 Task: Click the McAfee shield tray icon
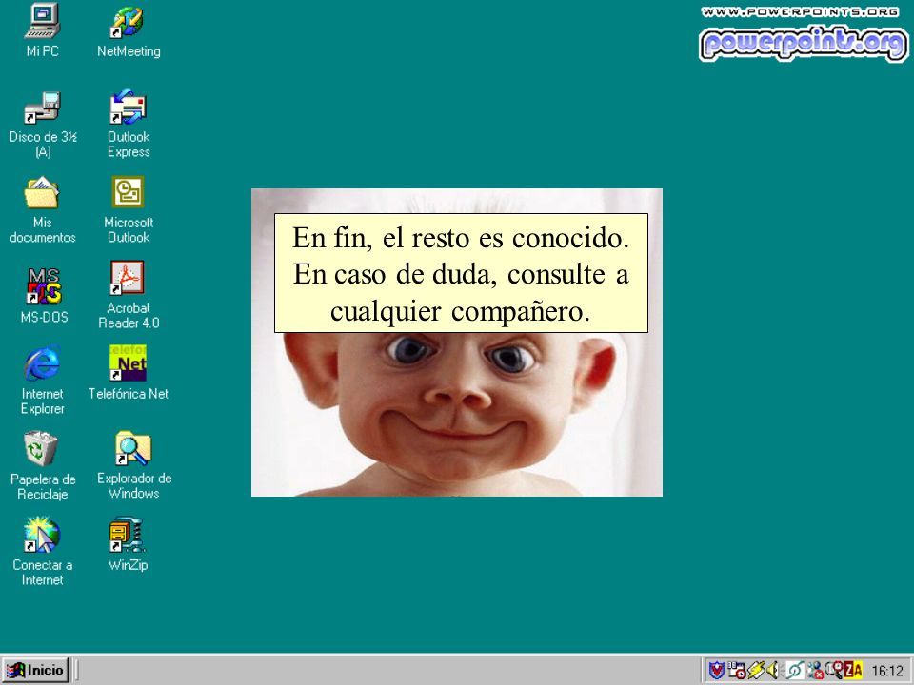717,671
